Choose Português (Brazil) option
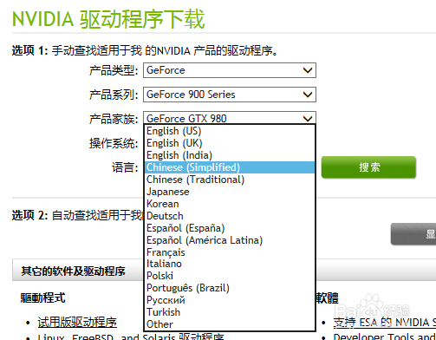 click(x=230, y=288)
